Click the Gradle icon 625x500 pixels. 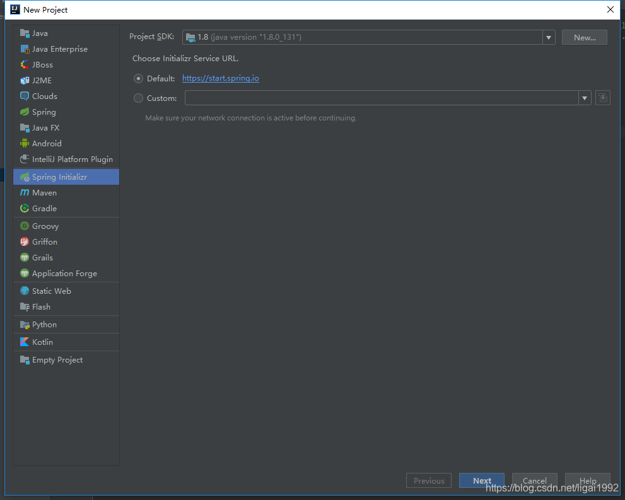coord(25,208)
